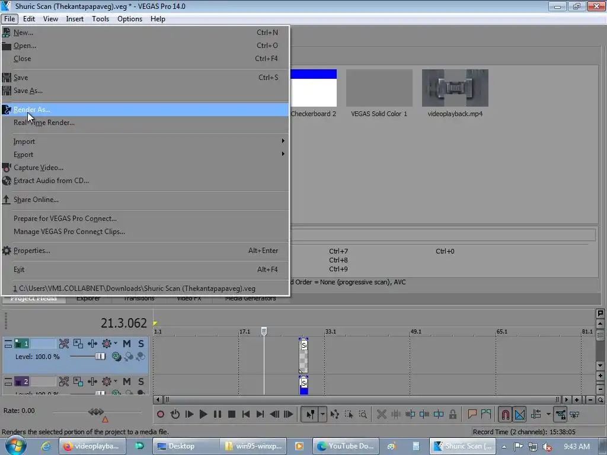The height and width of the screenshot is (455, 607).
Task: Select the videoplayback.mp4 thumbnail
Action: pos(455,88)
